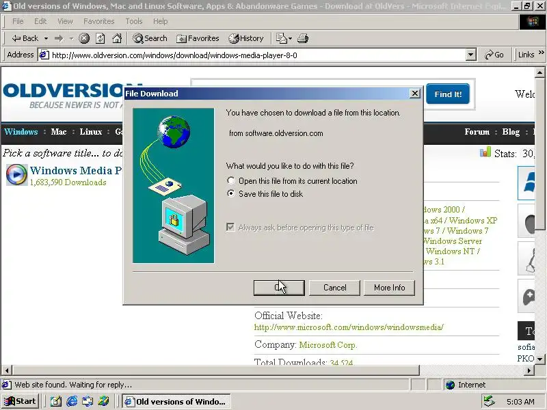Select Open this file from its current location
This screenshot has height=410, width=547.
click(x=230, y=180)
